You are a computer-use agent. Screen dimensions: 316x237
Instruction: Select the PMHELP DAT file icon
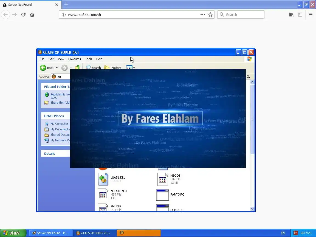[x=103, y=208]
